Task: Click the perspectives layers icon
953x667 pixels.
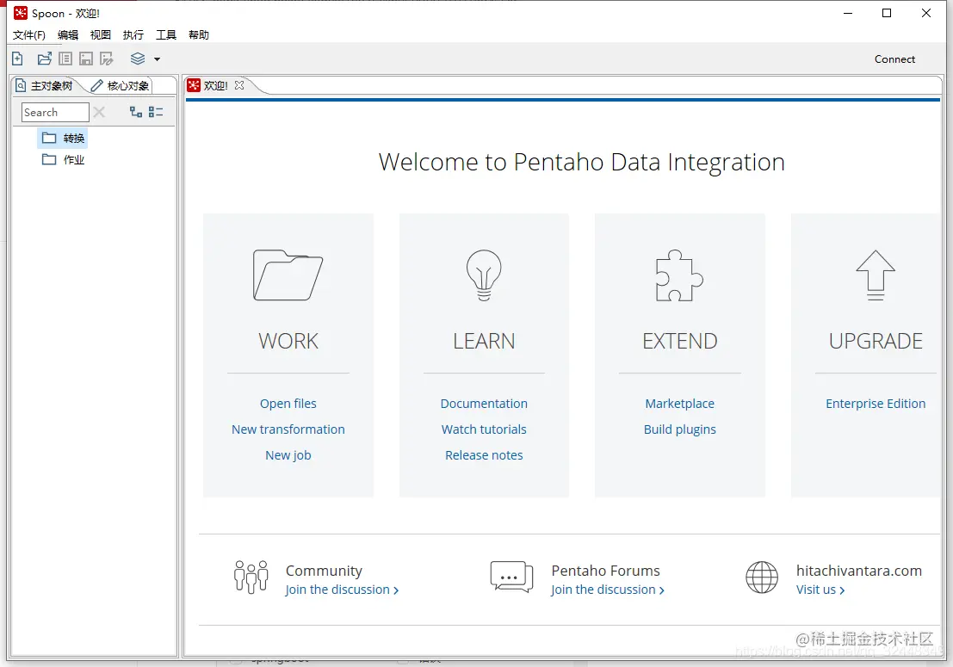Action: tap(138, 59)
